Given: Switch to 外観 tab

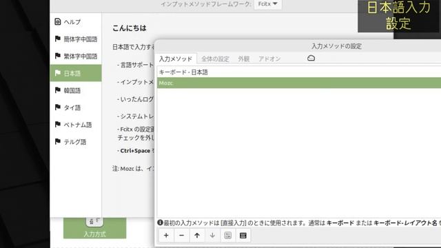Looking at the screenshot, I should [x=243, y=59].
